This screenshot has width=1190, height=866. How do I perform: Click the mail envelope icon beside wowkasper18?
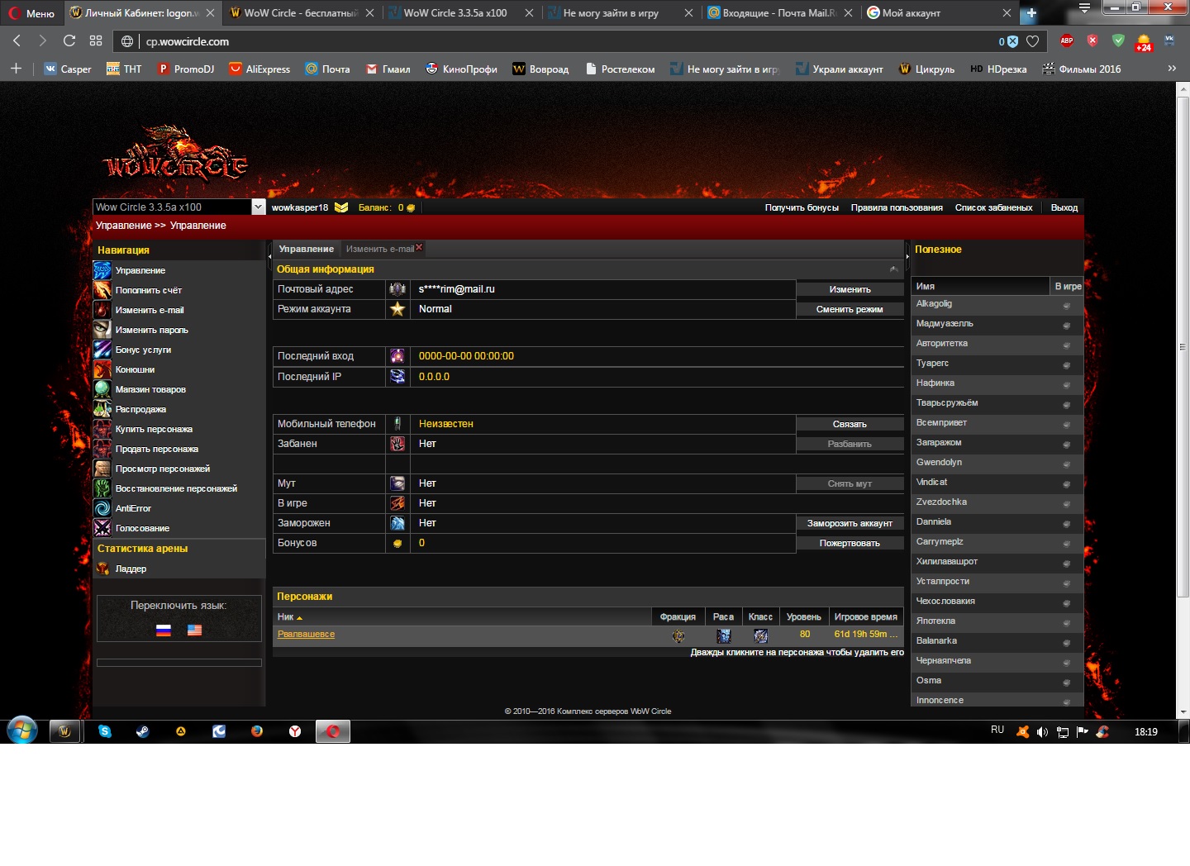click(341, 207)
